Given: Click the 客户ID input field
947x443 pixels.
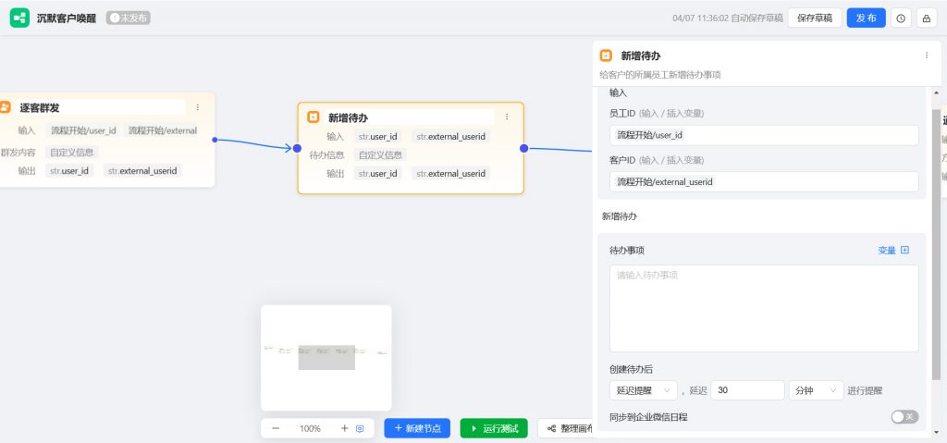Looking at the screenshot, I should point(764,182).
